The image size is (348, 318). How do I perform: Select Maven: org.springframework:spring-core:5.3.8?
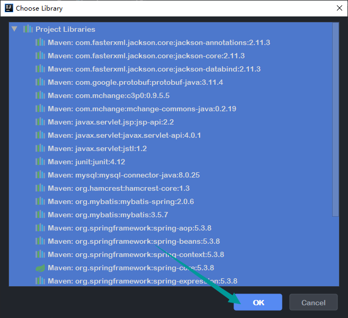pyautogui.click(x=131, y=268)
